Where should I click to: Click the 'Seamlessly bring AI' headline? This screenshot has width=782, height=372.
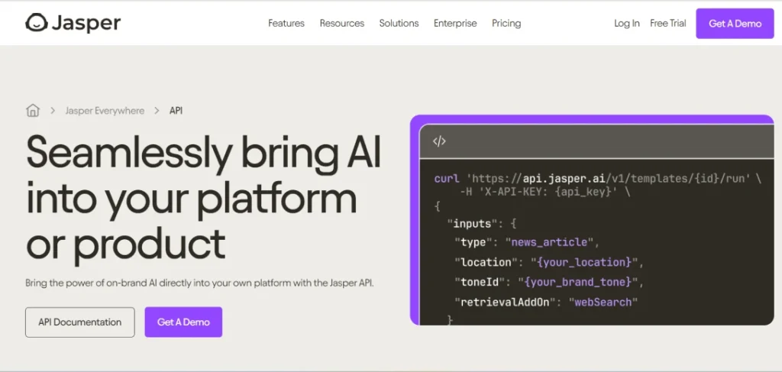pos(203,152)
